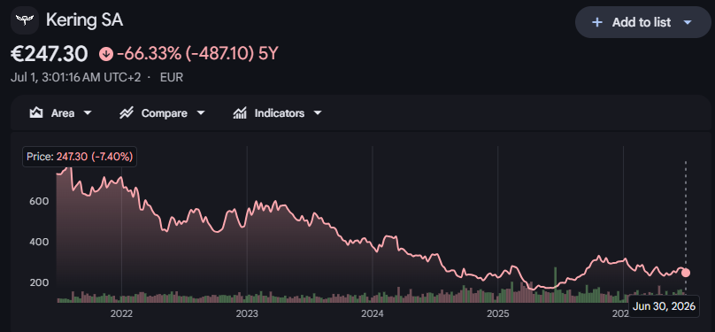Click the plus icon in Add to list
This screenshot has width=715, height=332.
(597, 22)
